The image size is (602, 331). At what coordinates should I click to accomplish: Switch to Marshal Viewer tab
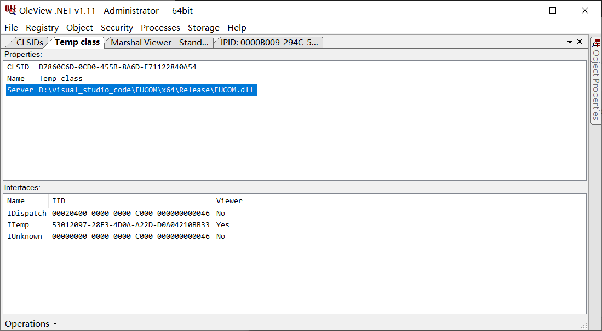pos(159,43)
